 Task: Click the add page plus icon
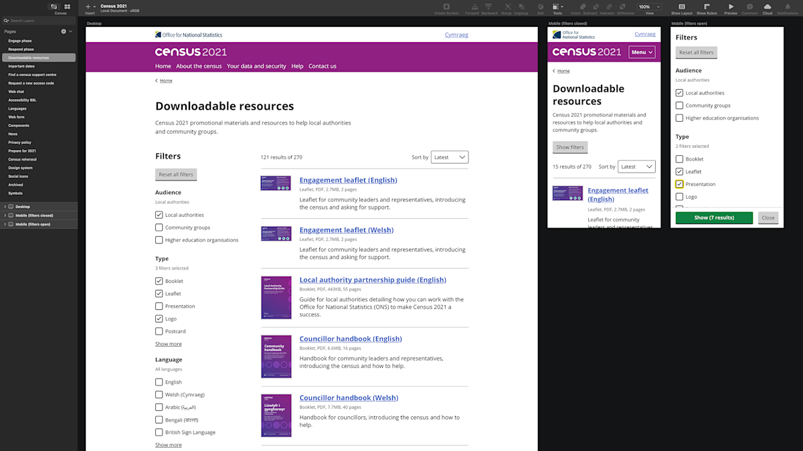pyautogui.click(x=64, y=31)
